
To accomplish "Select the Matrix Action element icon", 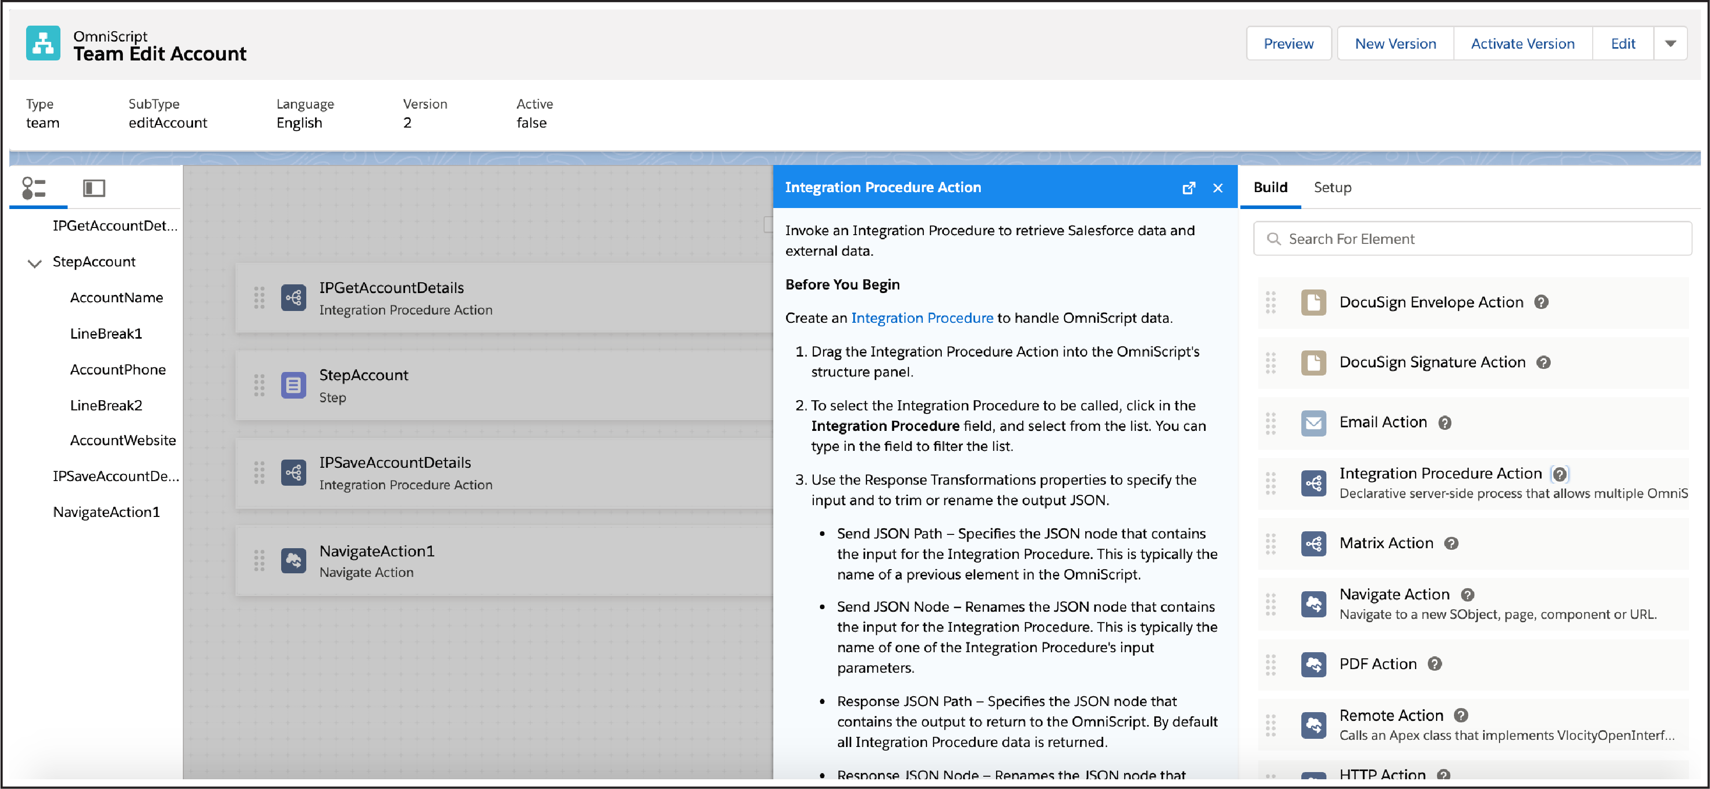I will [1313, 544].
